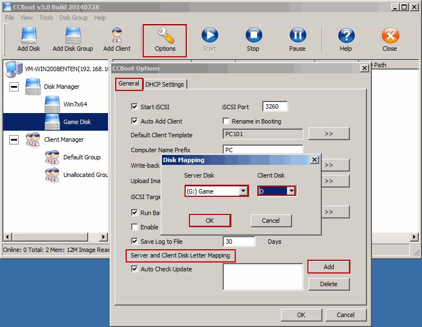Viewport: 422px width, 327px height.
Task: Click the >> button for Run Batch
Action: (336, 212)
